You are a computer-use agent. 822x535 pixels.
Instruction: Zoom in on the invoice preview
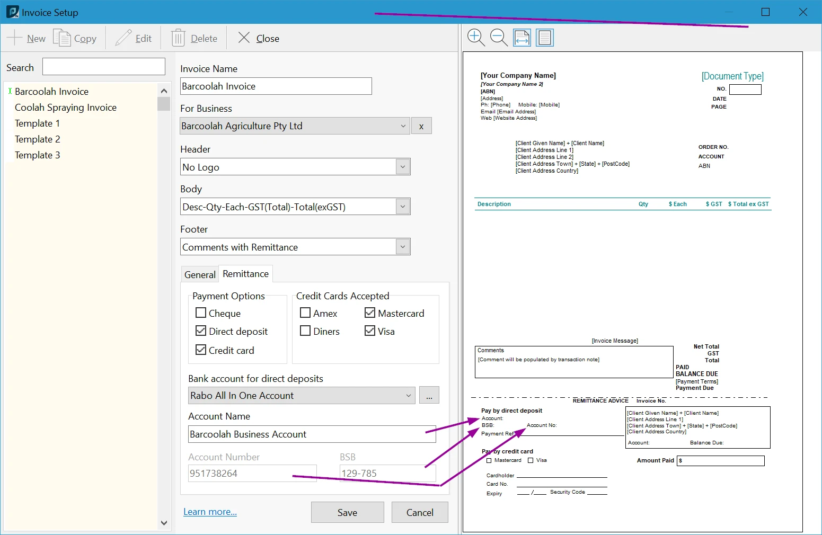coord(476,38)
